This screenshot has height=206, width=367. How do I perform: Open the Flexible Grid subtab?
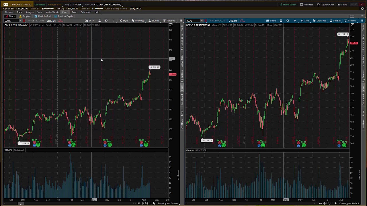pos(42,16)
